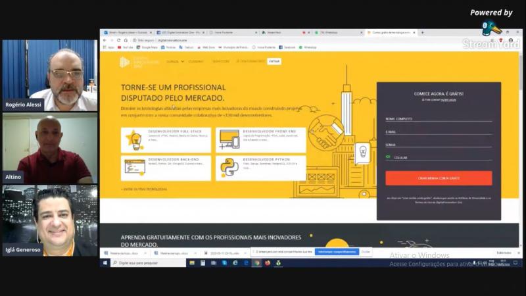The image size is (526, 296).
Task: Click the browser address bar
Action: pyautogui.click(x=308, y=40)
